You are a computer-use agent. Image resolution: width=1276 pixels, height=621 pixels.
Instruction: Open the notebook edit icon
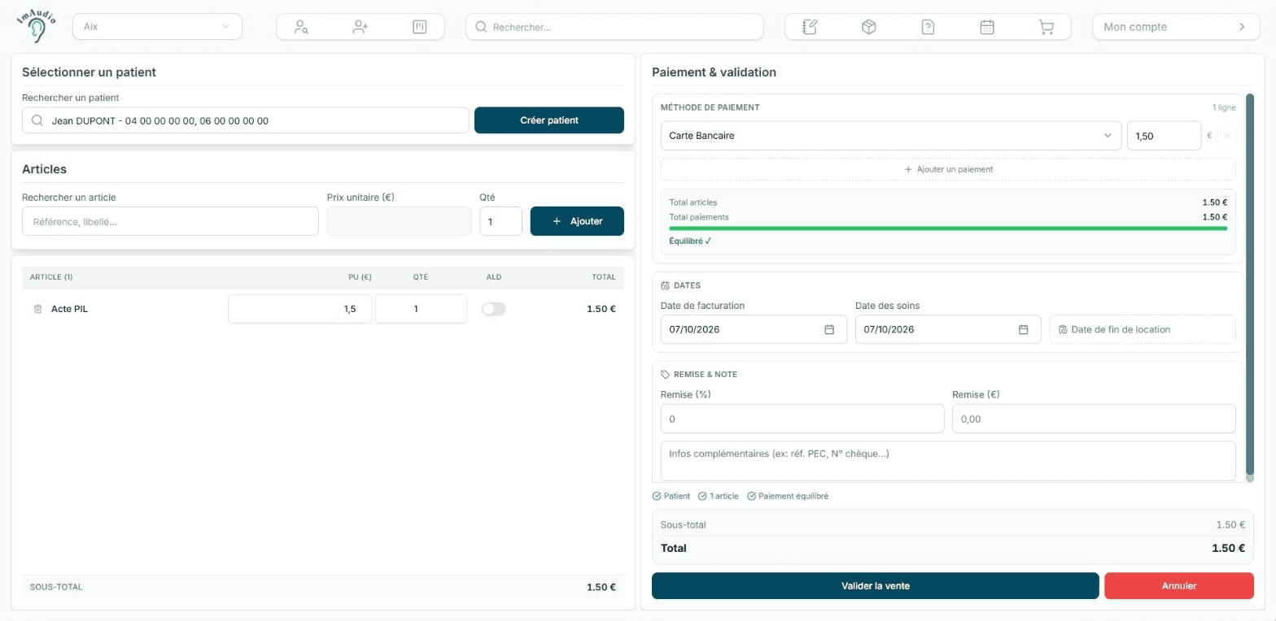point(810,27)
